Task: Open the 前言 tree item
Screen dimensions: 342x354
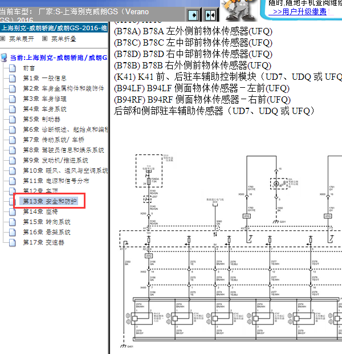Action: coord(29,68)
